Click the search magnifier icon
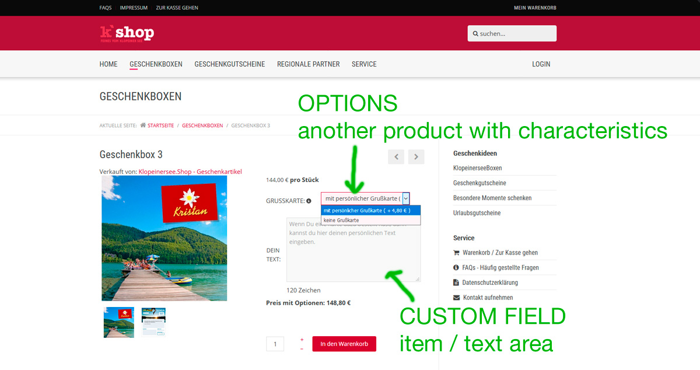 (x=475, y=34)
